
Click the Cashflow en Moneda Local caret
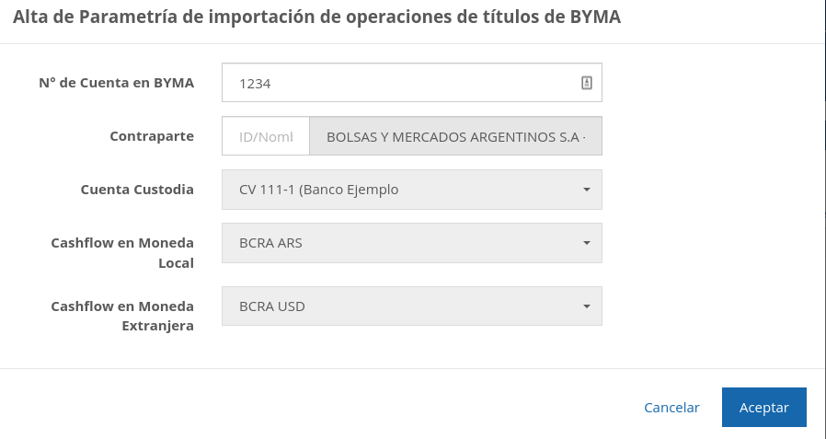tap(586, 243)
